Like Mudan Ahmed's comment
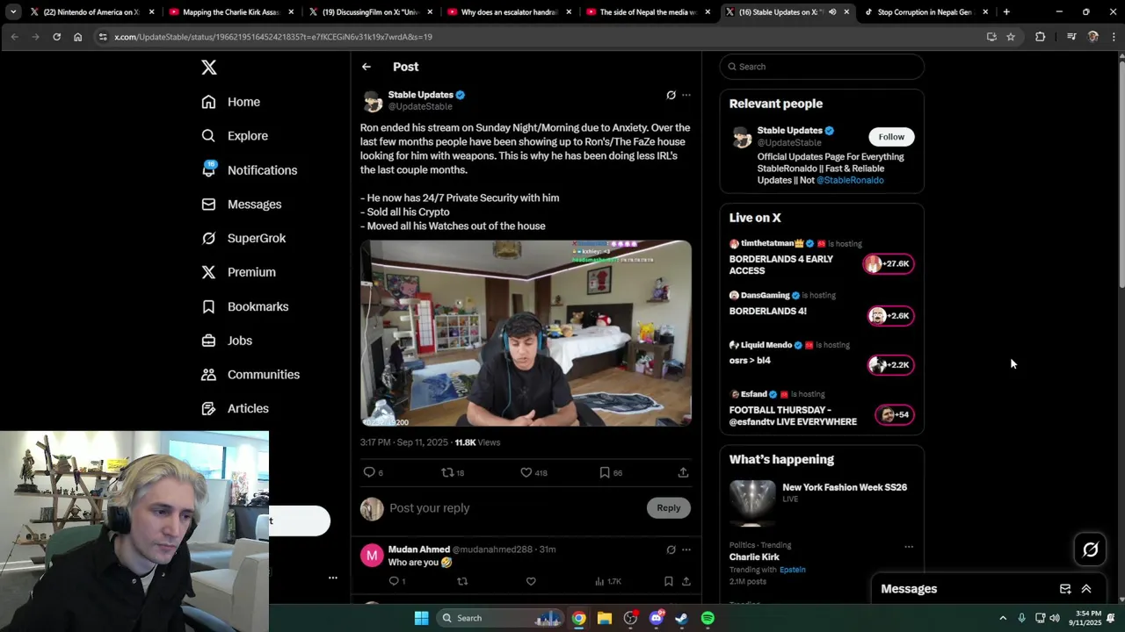This screenshot has height=632, width=1125. [531, 581]
